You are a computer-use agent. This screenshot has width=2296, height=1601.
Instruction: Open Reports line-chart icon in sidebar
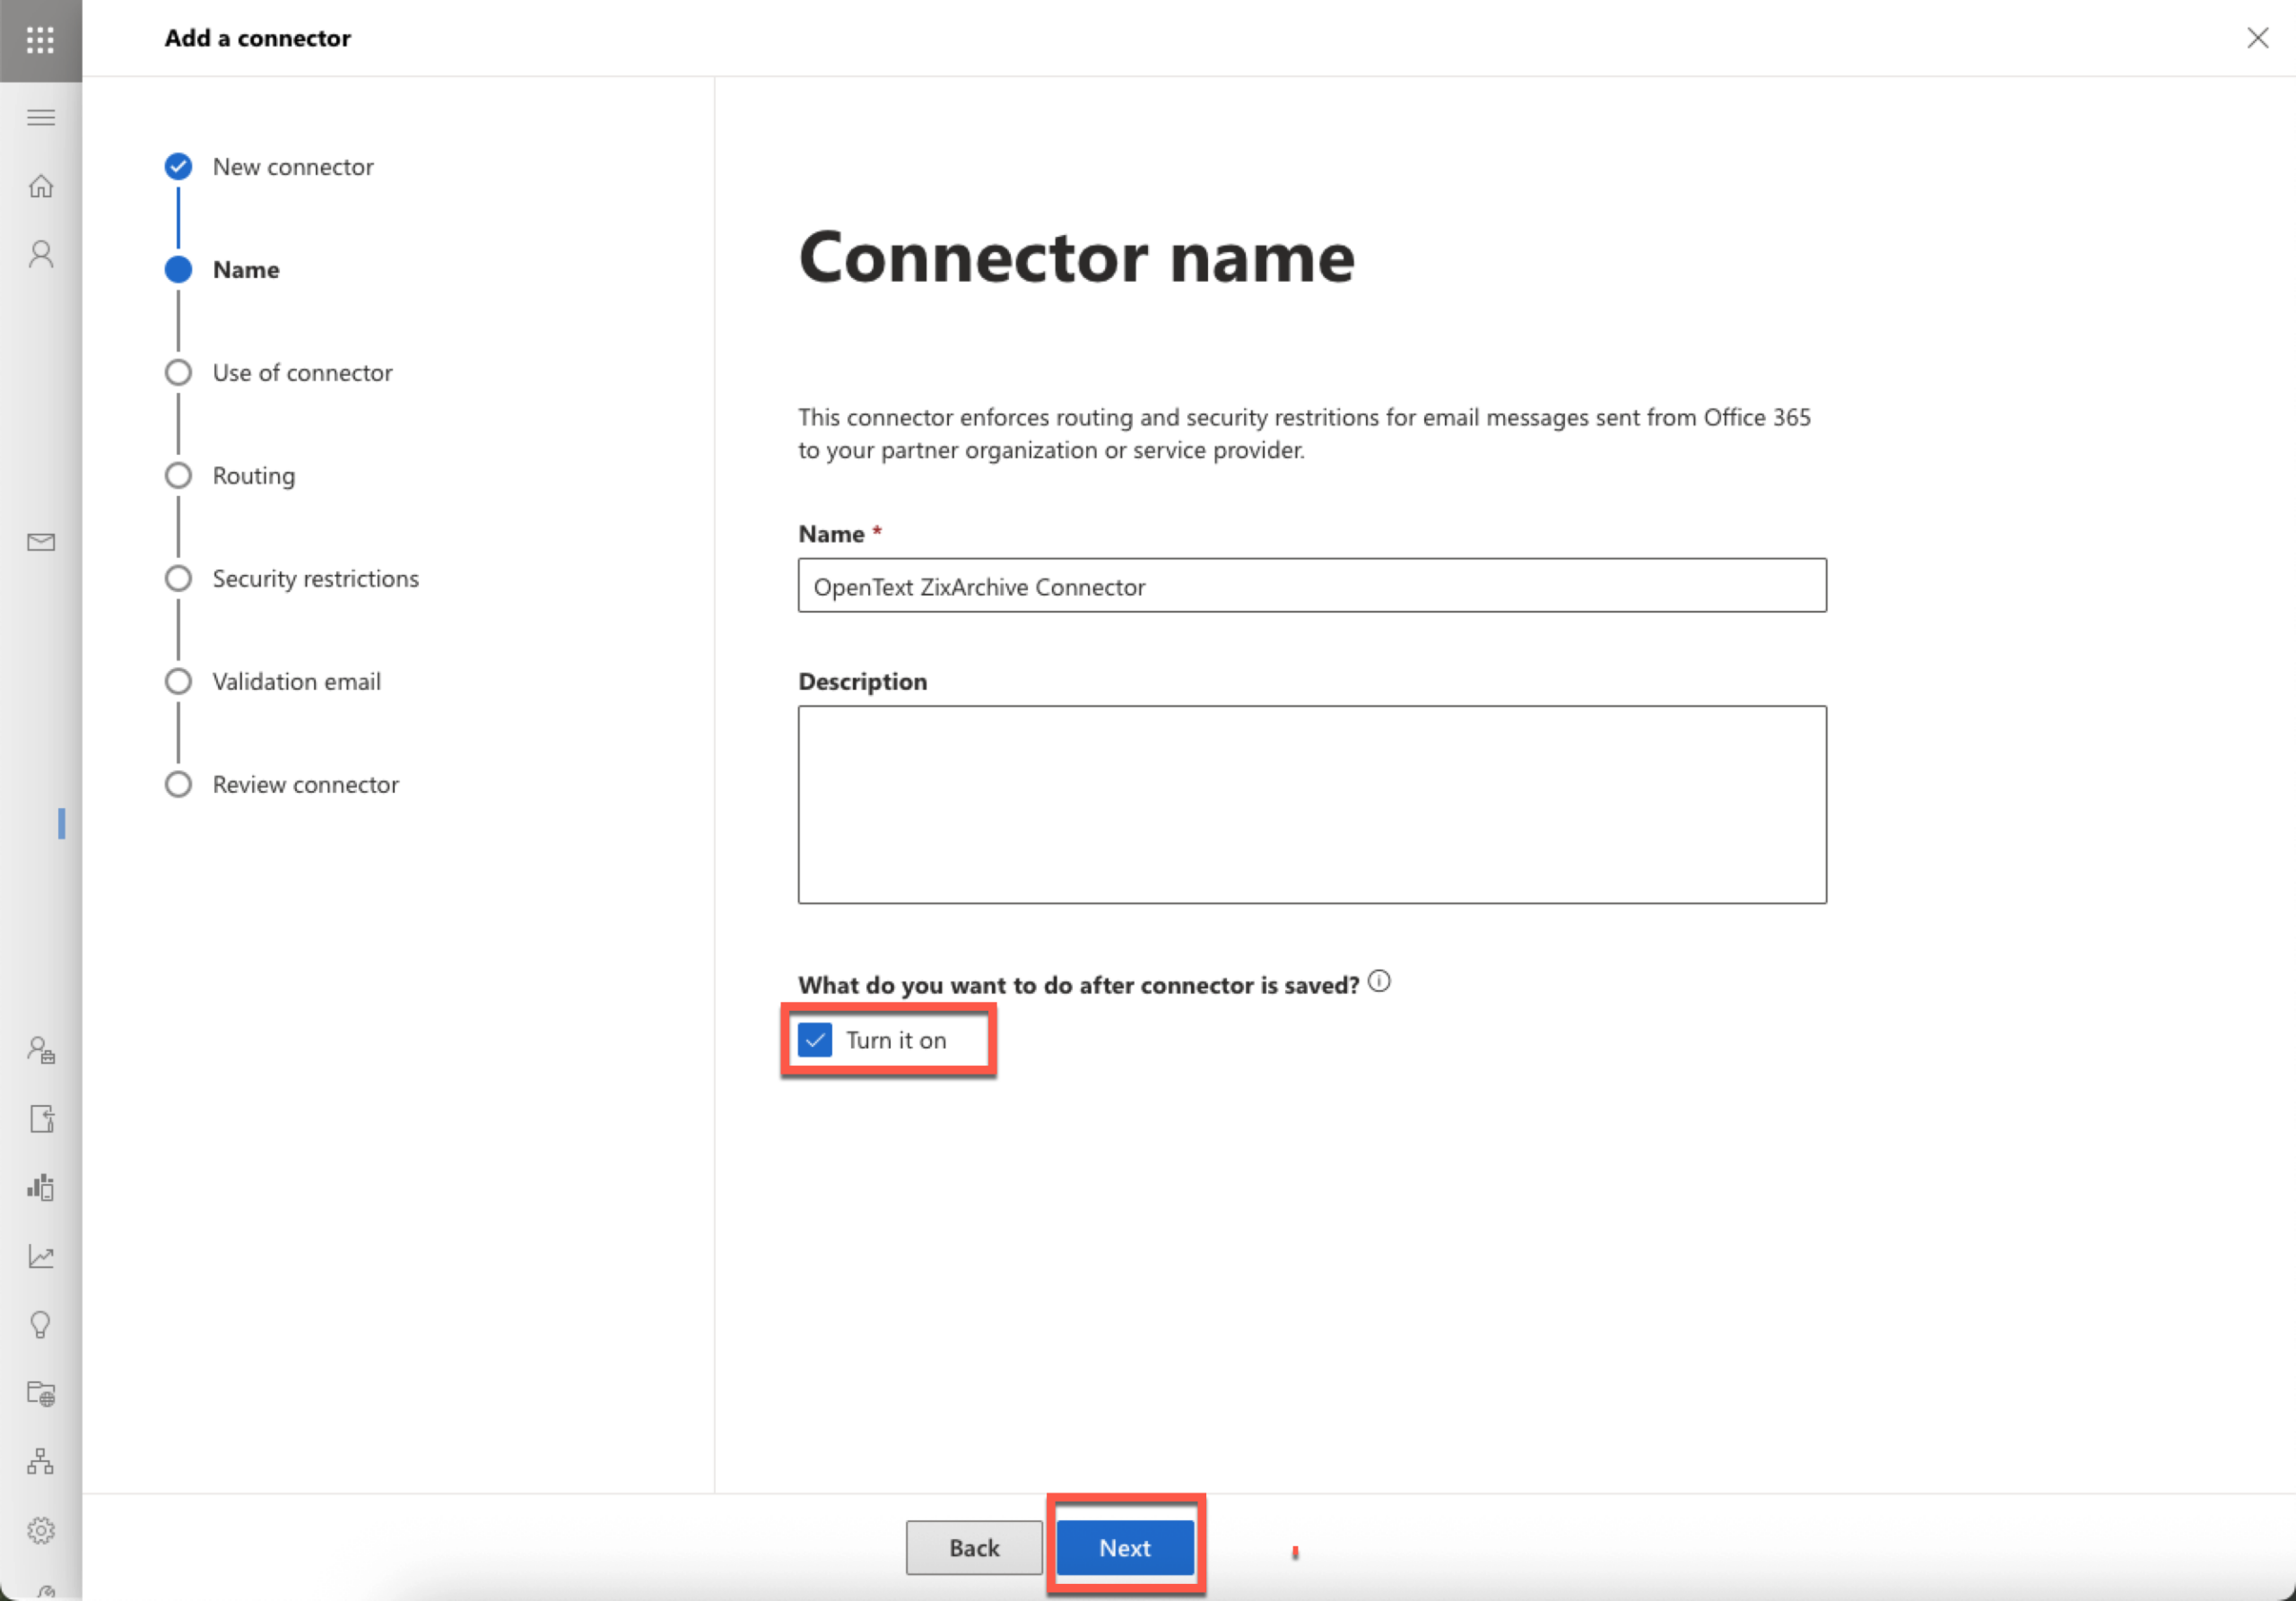41,1256
